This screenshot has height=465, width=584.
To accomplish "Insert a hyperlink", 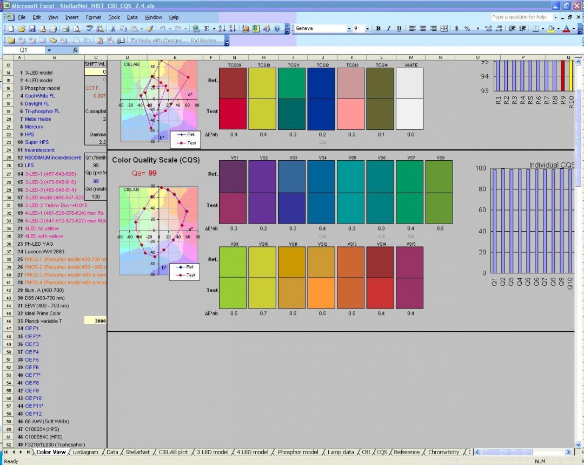I will tap(196, 28).
